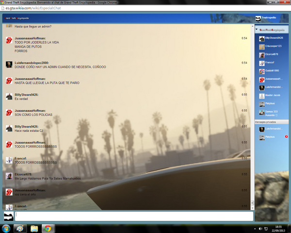This screenshot has height=233, width=291.
Task: Click Elcorcel678 avatar in chat message
Action: (9, 176)
